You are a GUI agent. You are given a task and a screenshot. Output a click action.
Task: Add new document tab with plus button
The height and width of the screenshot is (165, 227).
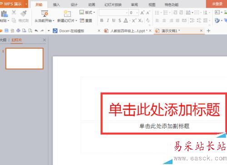(208, 31)
